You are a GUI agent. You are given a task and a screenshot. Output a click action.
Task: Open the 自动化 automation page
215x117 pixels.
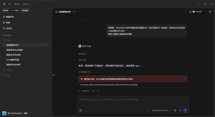[7, 28]
